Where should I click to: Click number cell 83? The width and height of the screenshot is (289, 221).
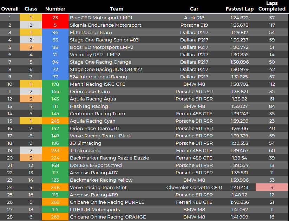click(55, 40)
